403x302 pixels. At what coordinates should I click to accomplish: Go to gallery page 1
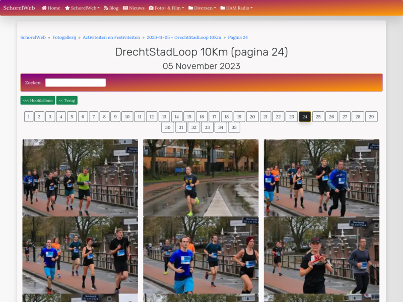pos(29,117)
